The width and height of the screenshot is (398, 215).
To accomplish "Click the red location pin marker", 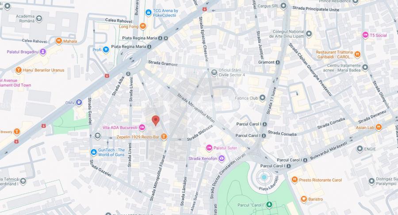I will pyautogui.click(x=156, y=121).
